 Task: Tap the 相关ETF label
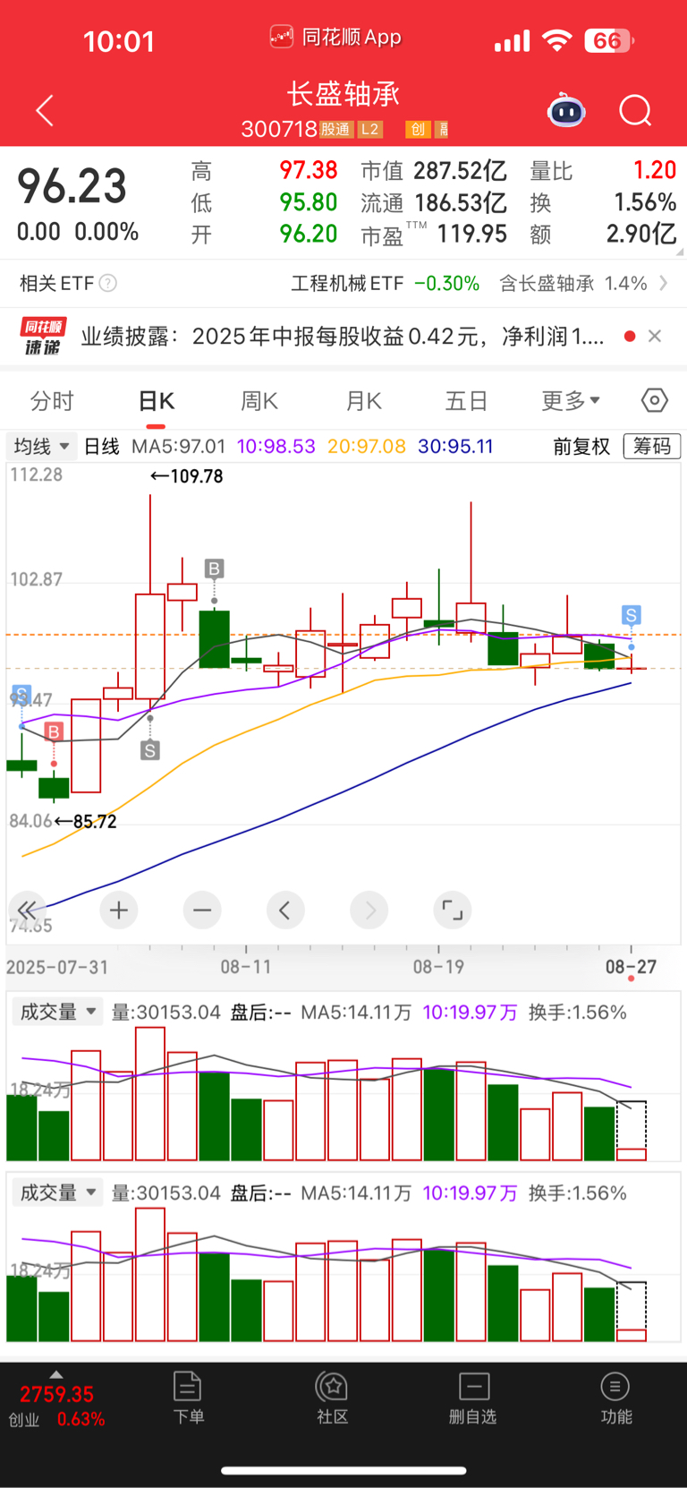click(x=56, y=284)
